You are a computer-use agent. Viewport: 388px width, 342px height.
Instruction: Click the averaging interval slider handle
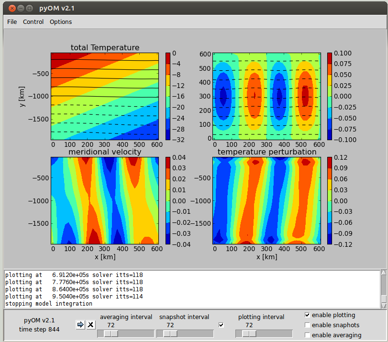tap(111, 333)
